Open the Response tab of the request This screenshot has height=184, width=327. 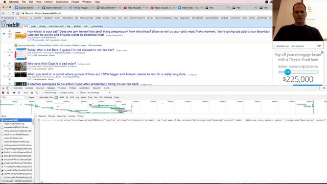(x=61, y=116)
